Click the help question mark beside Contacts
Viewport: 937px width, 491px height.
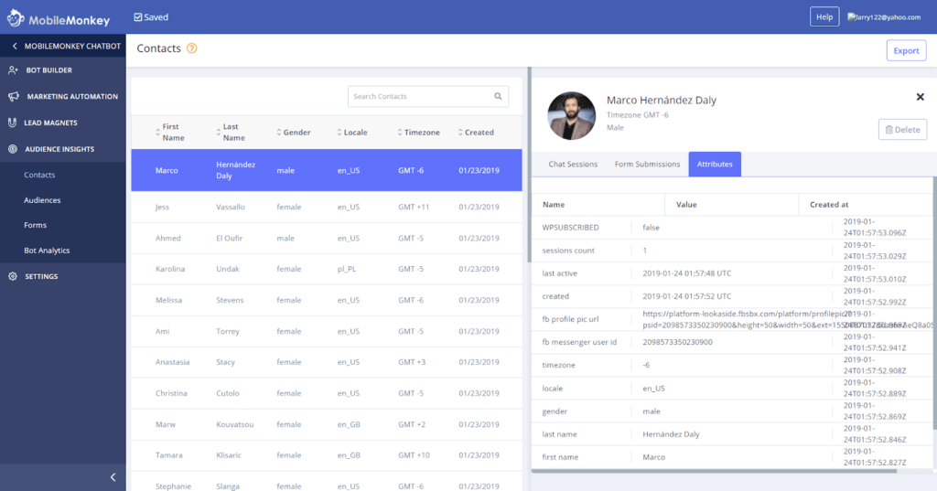(x=192, y=48)
